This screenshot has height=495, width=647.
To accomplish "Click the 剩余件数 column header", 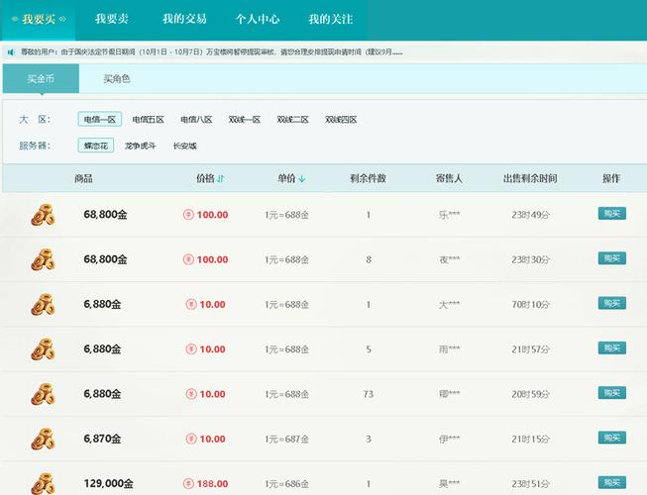I will pyautogui.click(x=368, y=178).
